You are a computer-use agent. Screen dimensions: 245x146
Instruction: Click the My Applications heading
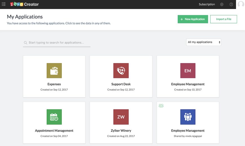25,17
